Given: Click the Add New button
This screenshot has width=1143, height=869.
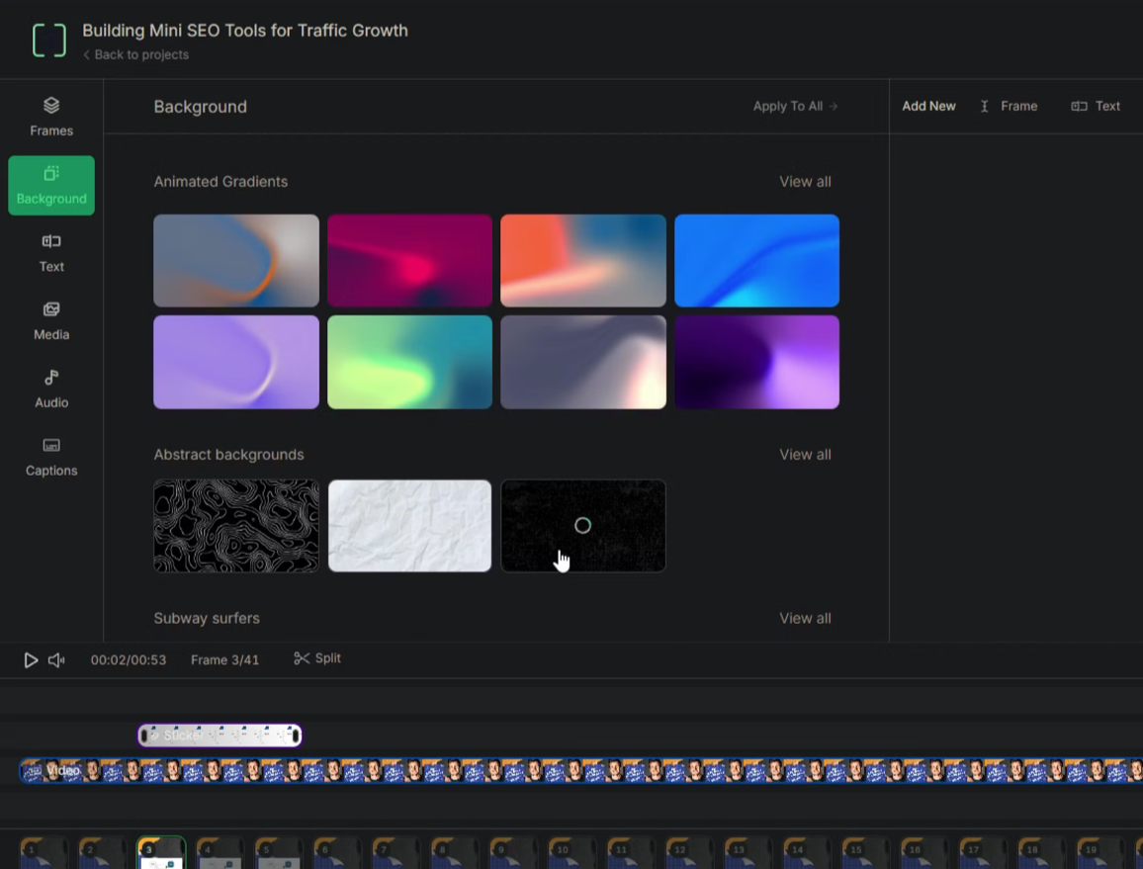Looking at the screenshot, I should click(928, 106).
